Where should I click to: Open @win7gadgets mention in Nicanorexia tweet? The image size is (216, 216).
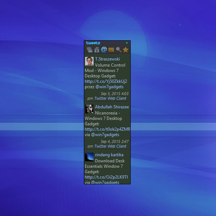pyautogui.click(x=105, y=135)
